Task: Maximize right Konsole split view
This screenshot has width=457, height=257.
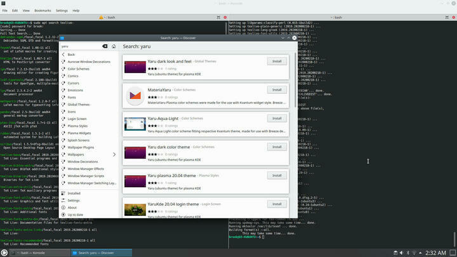Action: tap(447, 18)
